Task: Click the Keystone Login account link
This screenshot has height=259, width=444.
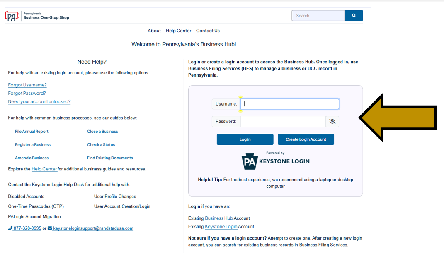Action: 221,226
